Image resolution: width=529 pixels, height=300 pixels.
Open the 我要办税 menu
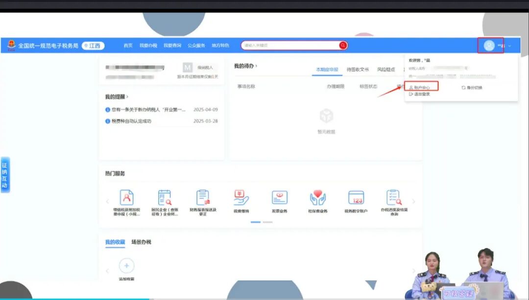pyautogui.click(x=148, y=45)
